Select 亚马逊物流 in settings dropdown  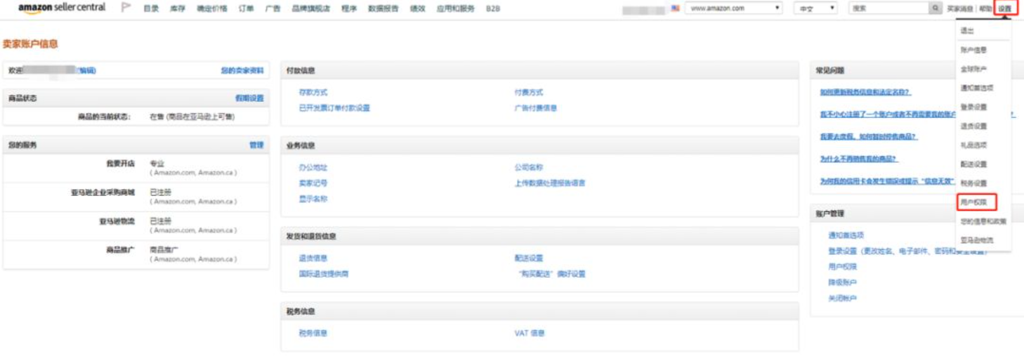tap(976, 240)
